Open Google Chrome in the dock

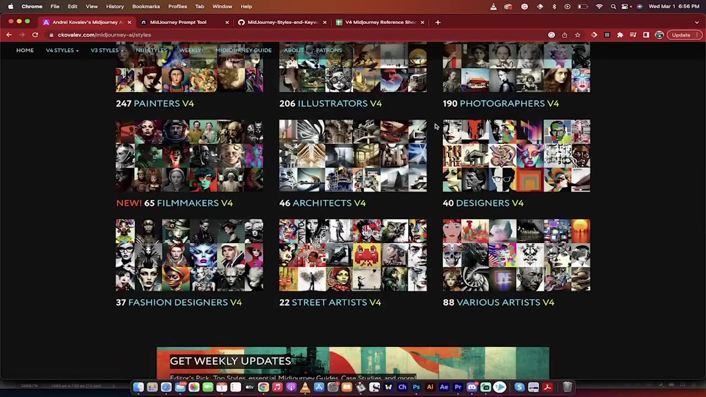click(x=263, y=387)
